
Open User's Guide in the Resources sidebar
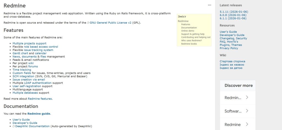pyautogui.click(x=228, y=32)
